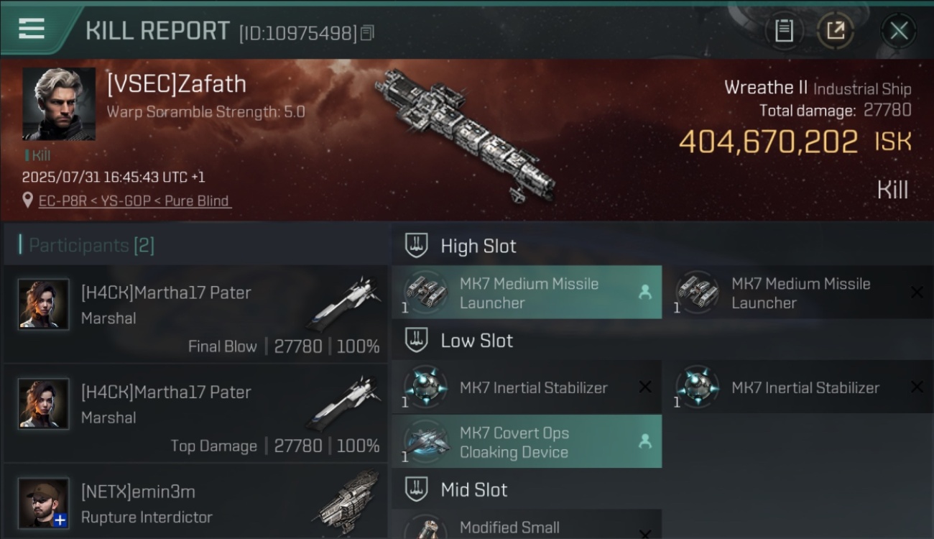934x539 pixels.
Task: Select the MK7 Covert Ops Cloaking Device icon
Action: click(425, 441)
